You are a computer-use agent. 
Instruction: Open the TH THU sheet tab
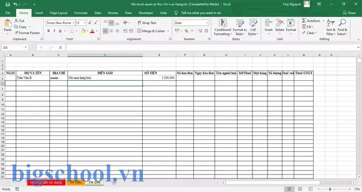pyautogui.click(x=76, y=182)
